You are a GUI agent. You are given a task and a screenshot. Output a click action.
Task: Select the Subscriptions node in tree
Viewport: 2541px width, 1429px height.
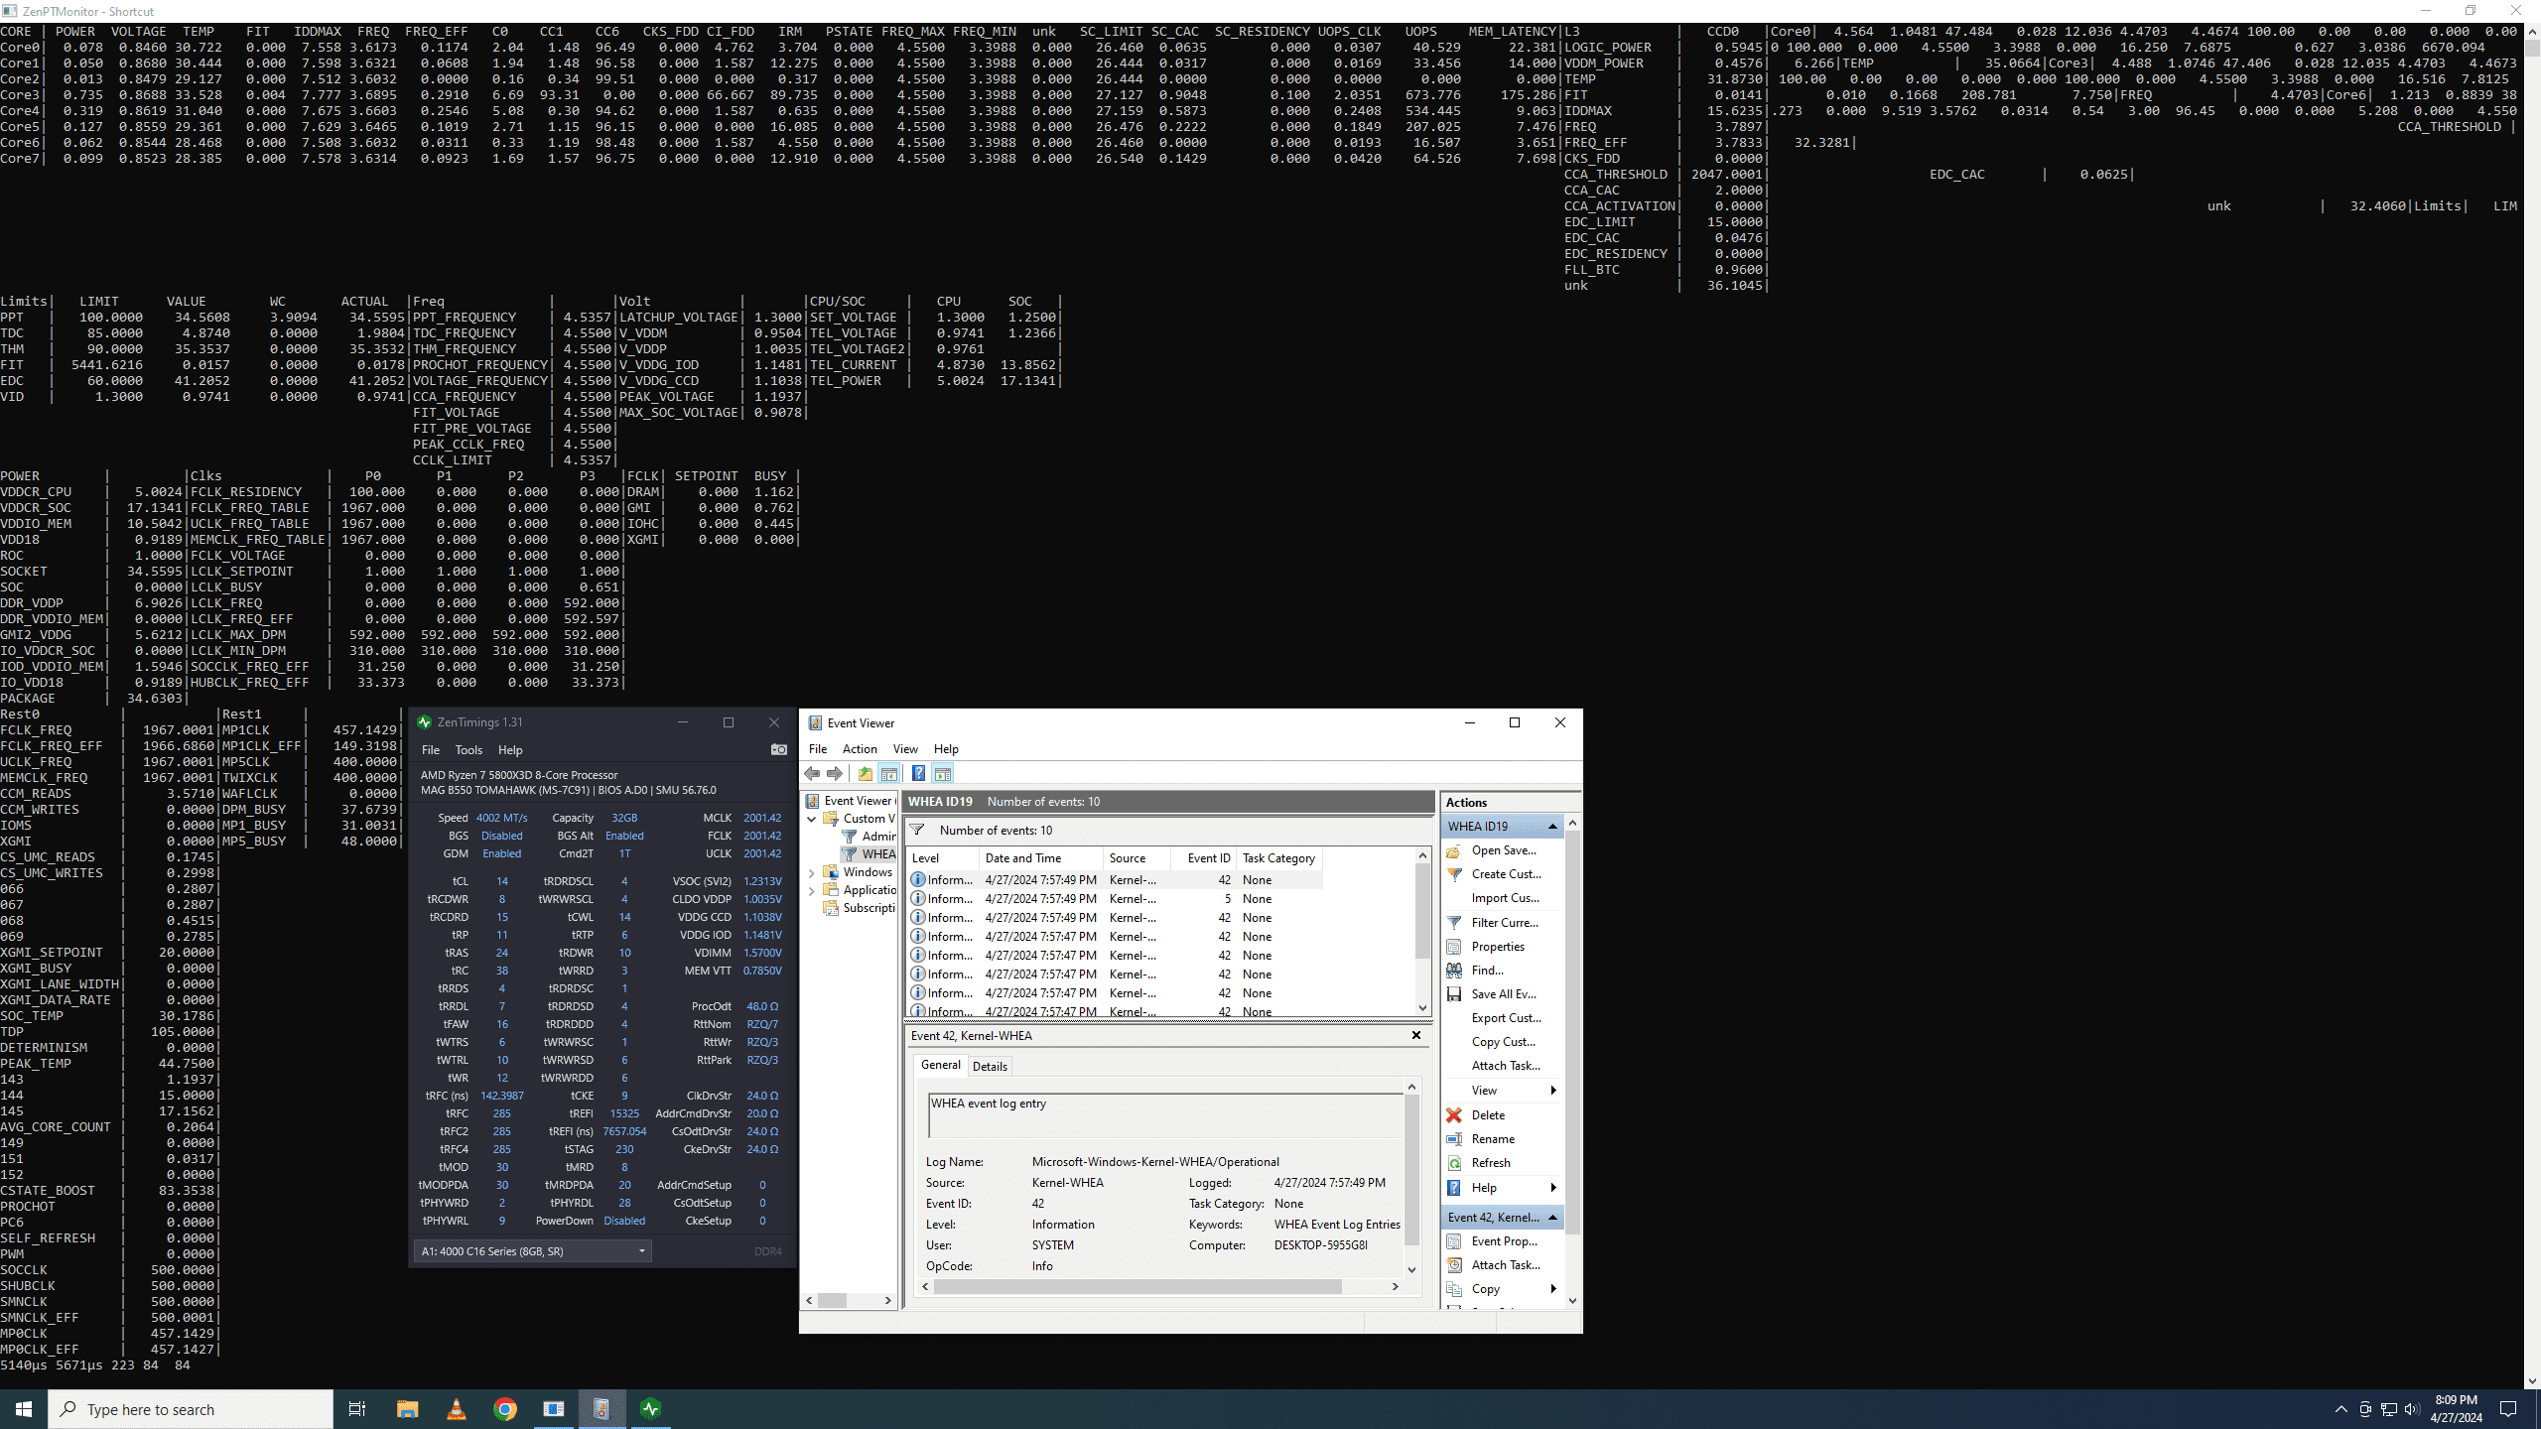[x=860, y=908]
